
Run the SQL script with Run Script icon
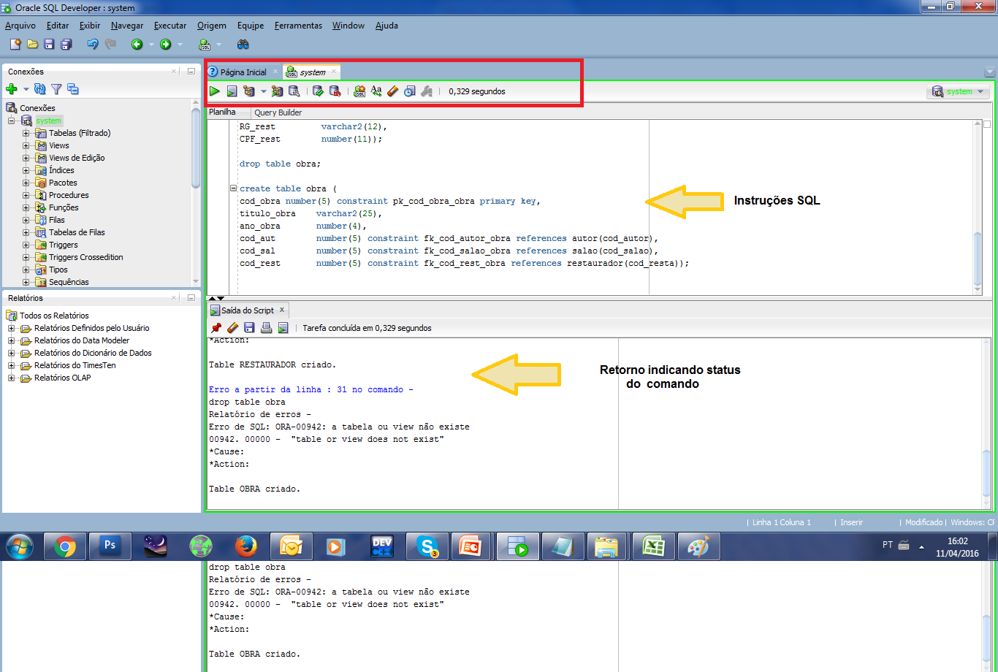(x=232, y=91)
